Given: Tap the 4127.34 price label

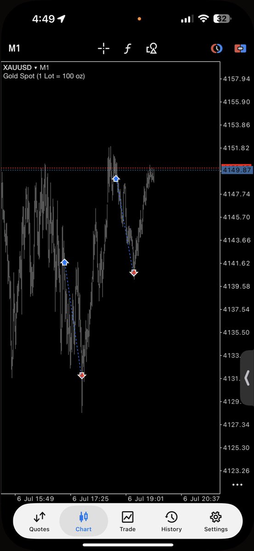Looking at the screenshot, I should [236, 425].
